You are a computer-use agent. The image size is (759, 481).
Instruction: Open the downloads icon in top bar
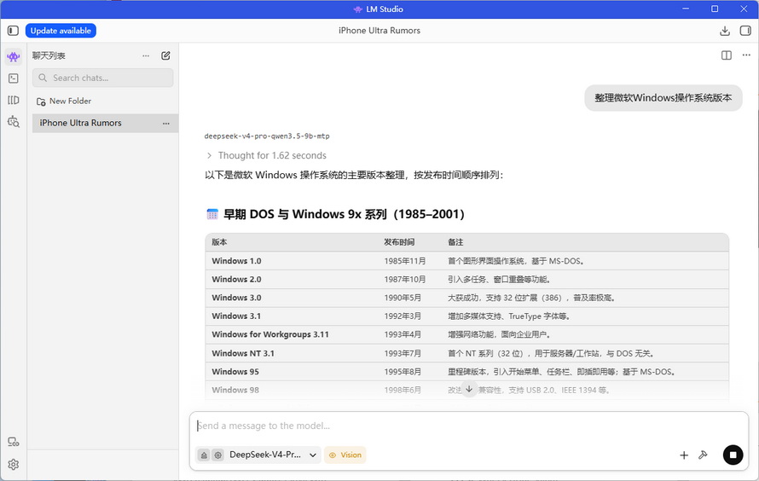725,31
